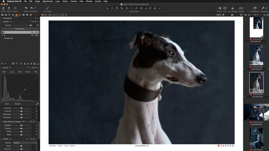This screenshot has width=269, height=151.
Task: Expand the Histogram panel
Action: point(2,18)
